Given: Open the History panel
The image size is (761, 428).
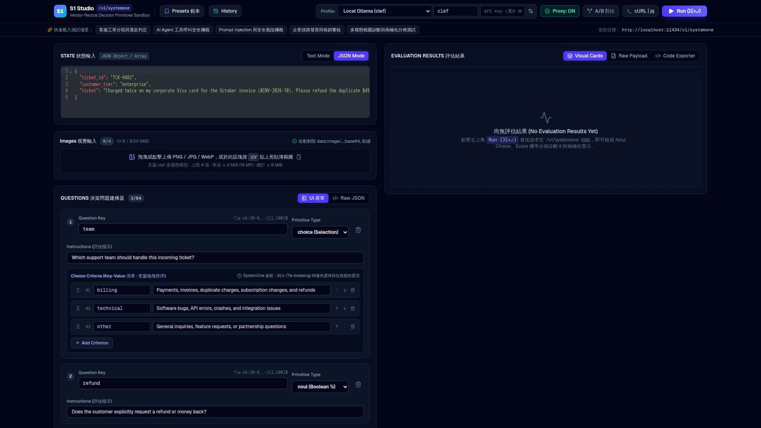Looking at the screenshot, I should coord(225,11).
